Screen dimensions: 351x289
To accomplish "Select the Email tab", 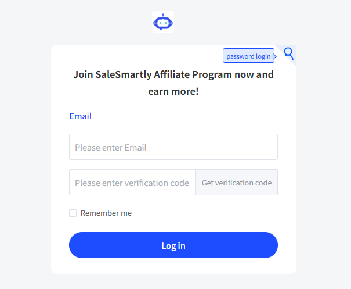I will (80, 116).
